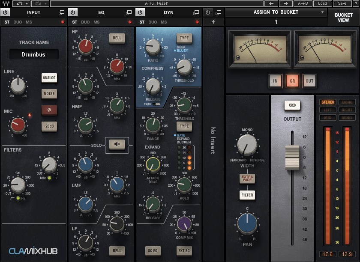Expand the EQ section window icon
This screenshot has width=360, height=262.
pos(129,12)
